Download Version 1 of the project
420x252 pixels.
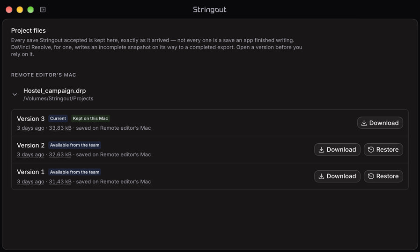click(337, 176)
